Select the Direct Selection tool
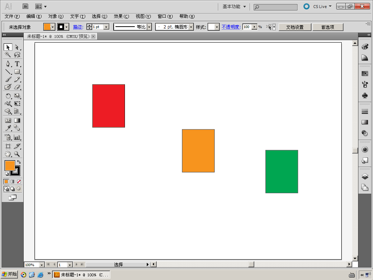The image size is (373, 280). tap(17, 47)
